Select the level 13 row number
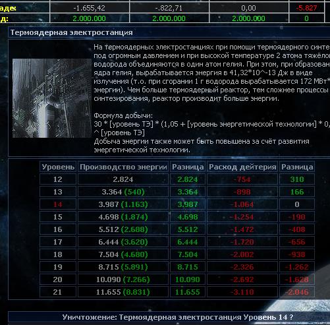The image size is (330, 325). click(x=58, y=192)
